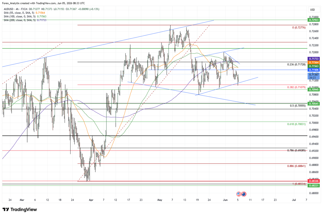This screenshot has width=323, height=216.
Task: Click the Apr label on the time axis
Action: click(x=91, y=200)
